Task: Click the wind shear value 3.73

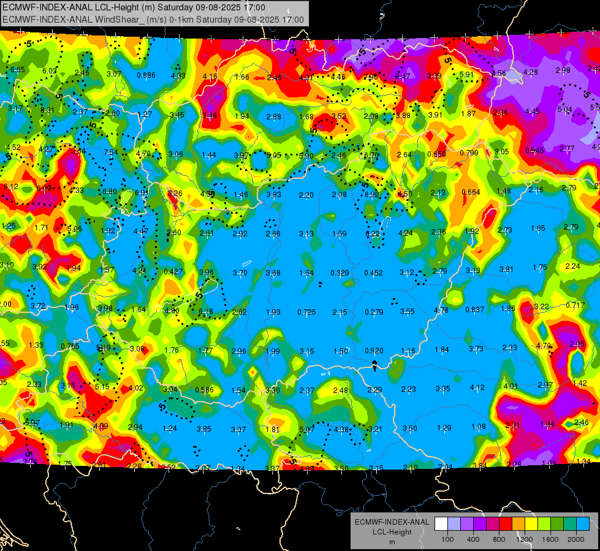Action: pyautogui.click(x=476, y=348)
